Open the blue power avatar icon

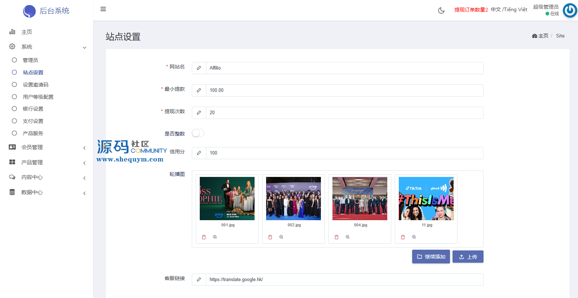click(x=570, y=10)
